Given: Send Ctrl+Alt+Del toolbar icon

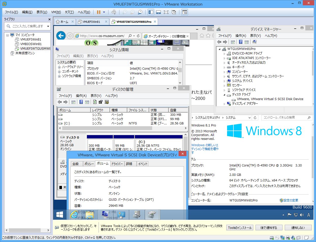Looking at the screenshot, I should click(114, 12).
